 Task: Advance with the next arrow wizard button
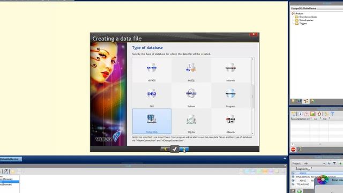(184, 149)
